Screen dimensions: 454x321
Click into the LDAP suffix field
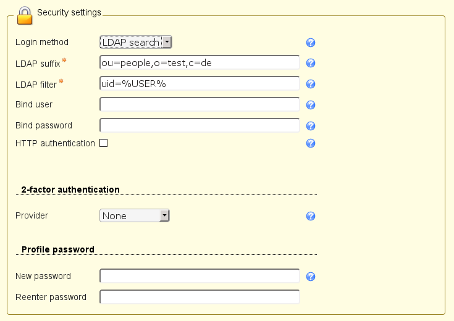coord(199,62)
